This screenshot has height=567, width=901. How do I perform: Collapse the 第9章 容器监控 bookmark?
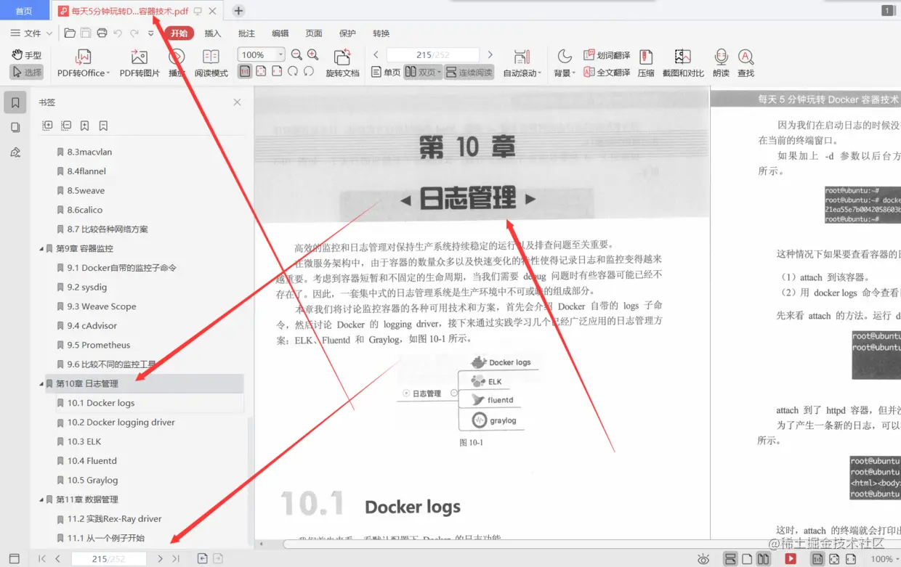41,248
